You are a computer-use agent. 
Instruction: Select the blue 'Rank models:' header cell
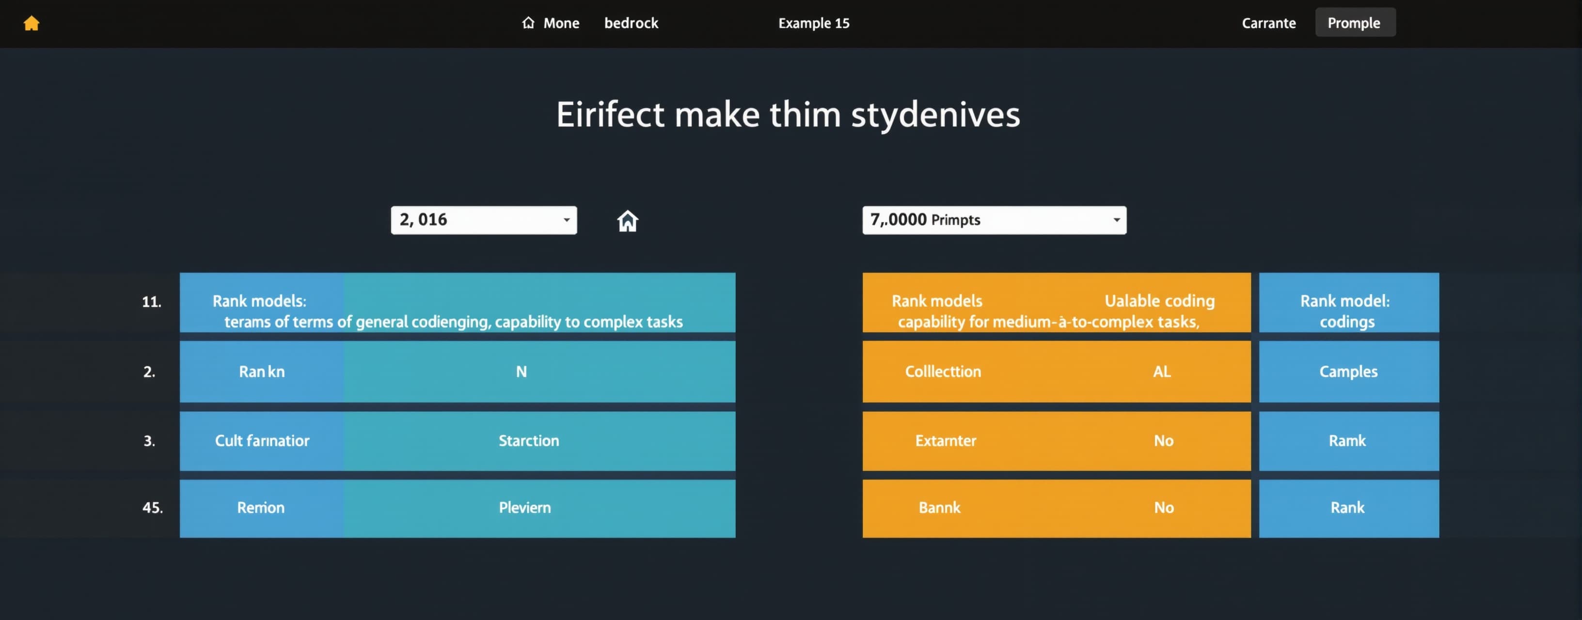coord(261,303)
